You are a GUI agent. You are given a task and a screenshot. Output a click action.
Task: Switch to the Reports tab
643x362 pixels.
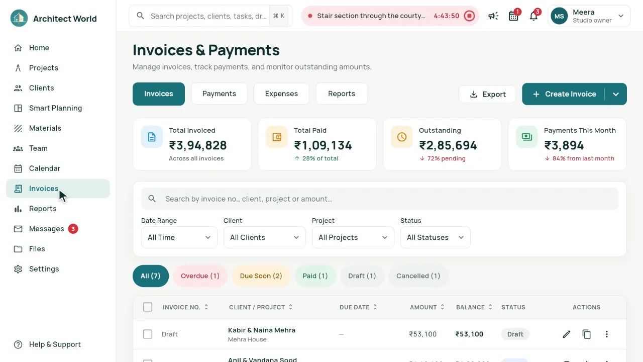click(x=342, y=94)
